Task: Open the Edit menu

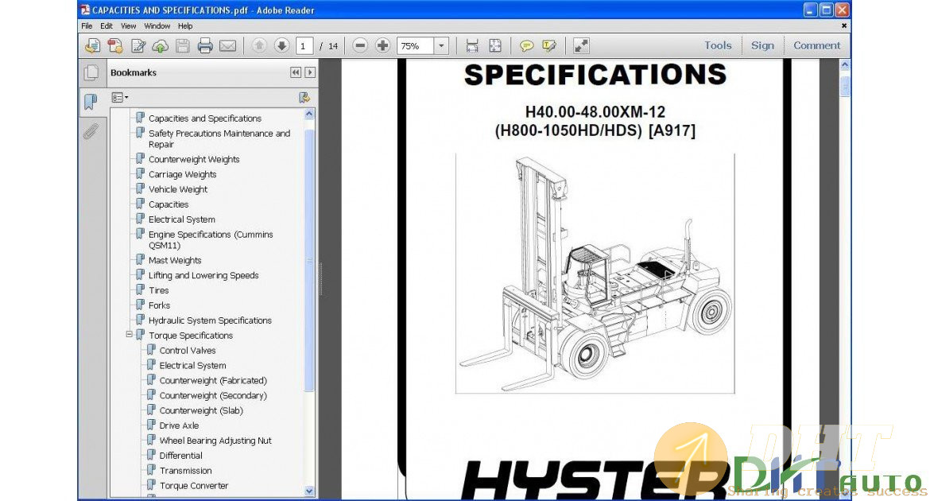Action: tap(107, 26)
